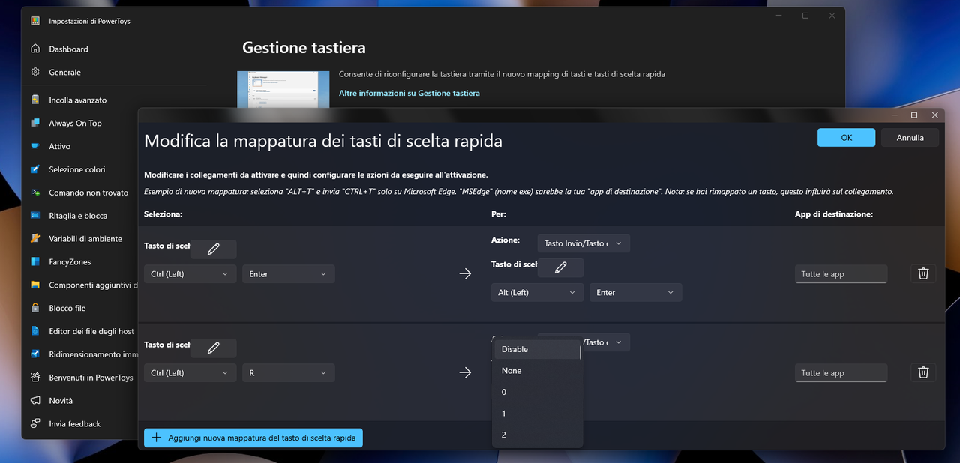Open FancyZones icon in sidebar
960x463 pixels.
pyautogui.click(x=35, y=262)
